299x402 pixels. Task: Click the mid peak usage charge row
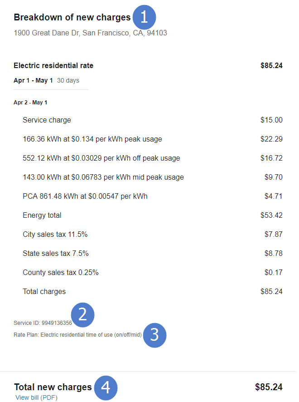(x=103, y=177)
